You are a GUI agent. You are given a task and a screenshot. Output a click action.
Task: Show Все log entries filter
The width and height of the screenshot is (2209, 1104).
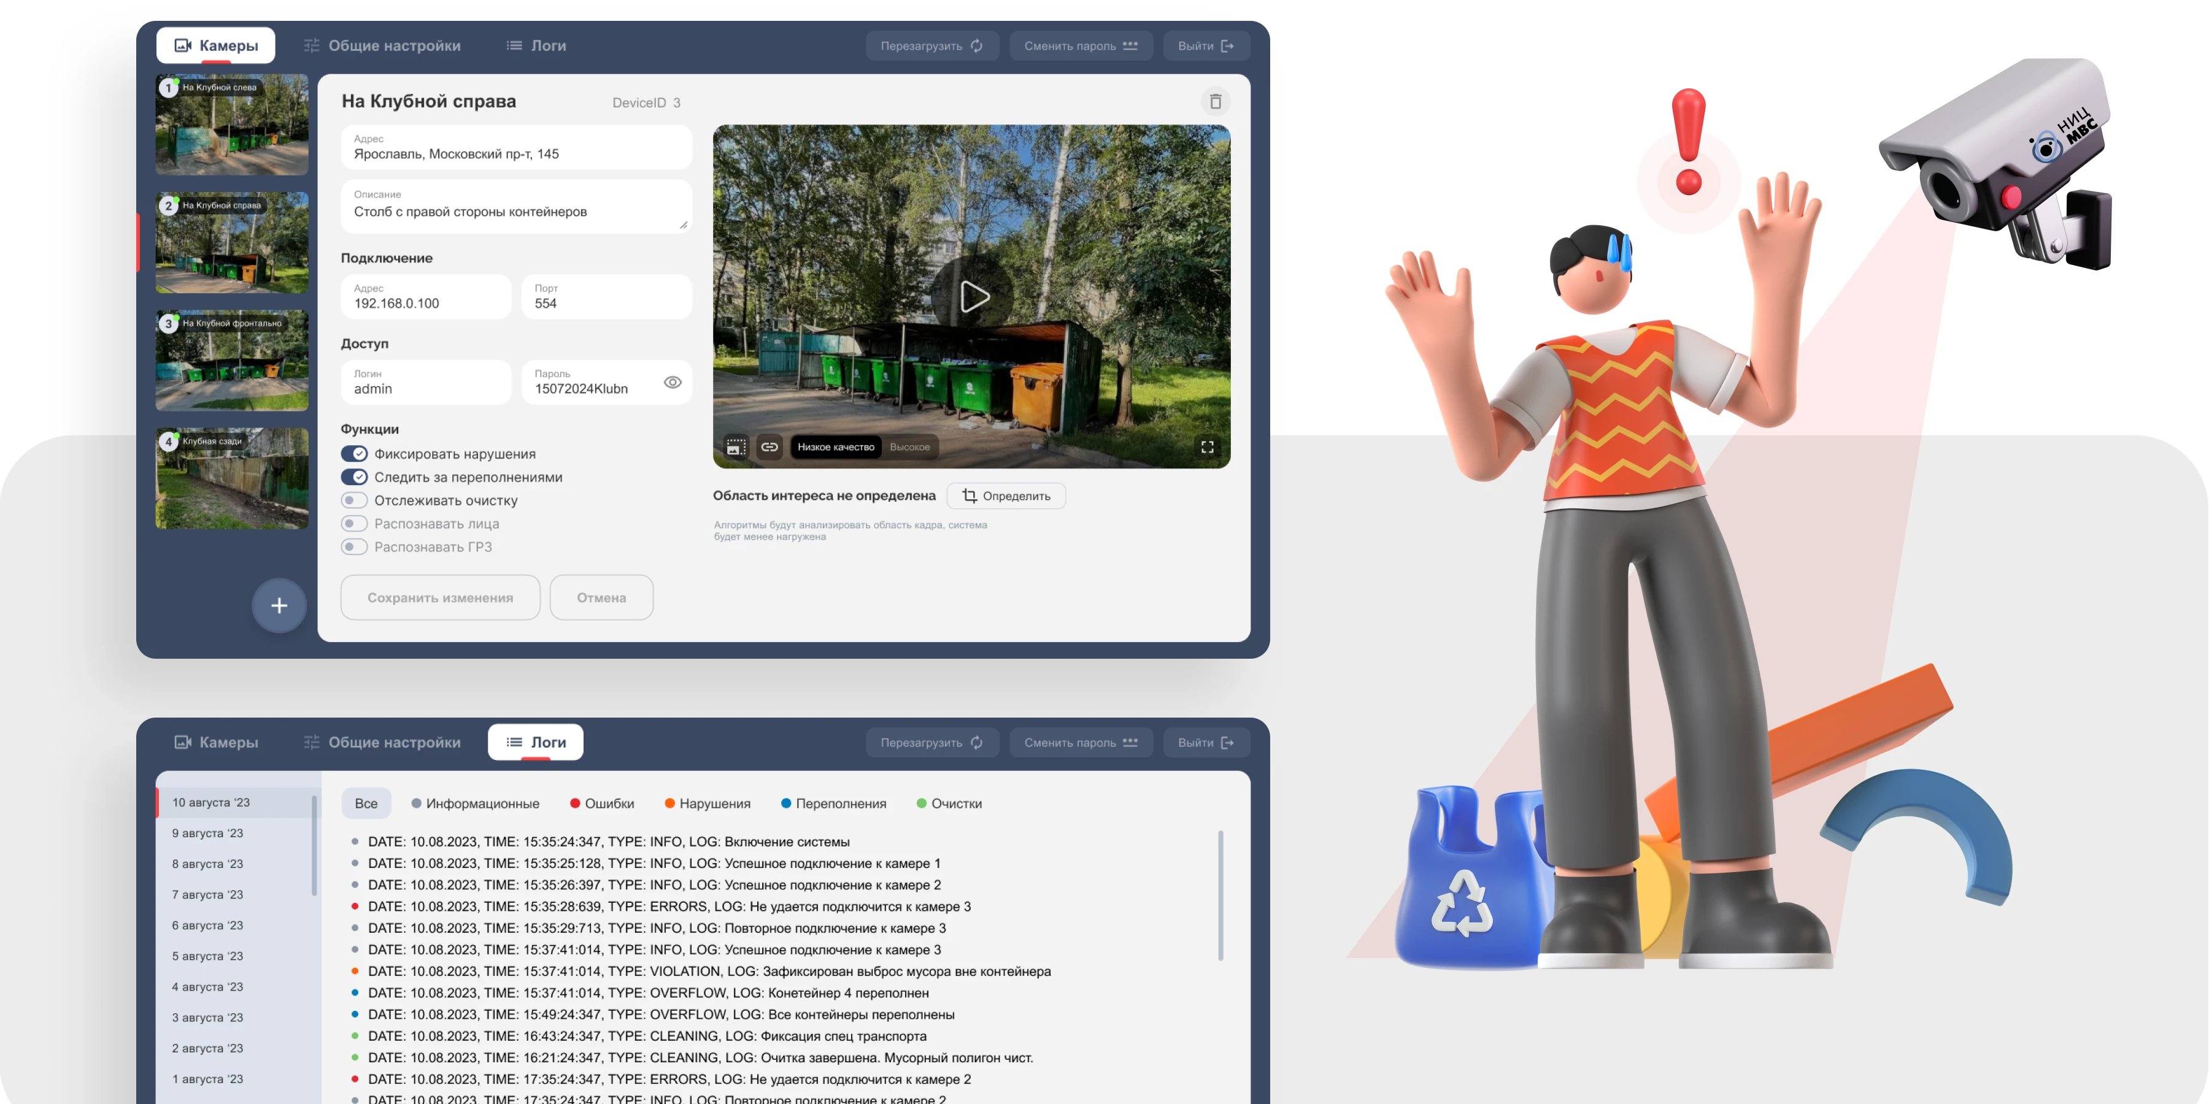(x=366, y=803)
